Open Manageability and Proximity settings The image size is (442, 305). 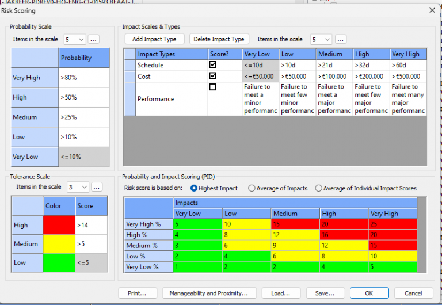pyautogui.click(x=208, y=293)
